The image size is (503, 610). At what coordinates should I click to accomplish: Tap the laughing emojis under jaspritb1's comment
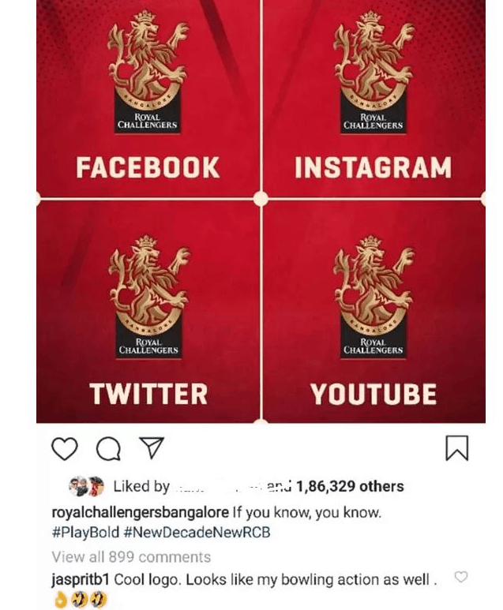(92, 600)
